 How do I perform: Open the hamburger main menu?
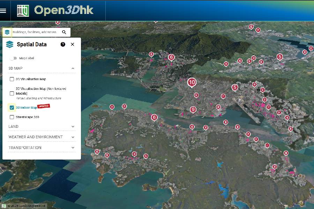pyautogui.click(x=3, y=10)
